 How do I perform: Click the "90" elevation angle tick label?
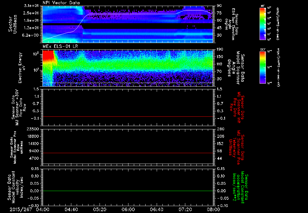tap(219, 5)
